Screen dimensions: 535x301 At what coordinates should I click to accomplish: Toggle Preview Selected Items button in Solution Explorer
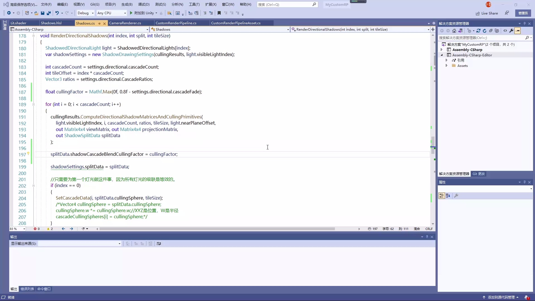coord(517,31)
